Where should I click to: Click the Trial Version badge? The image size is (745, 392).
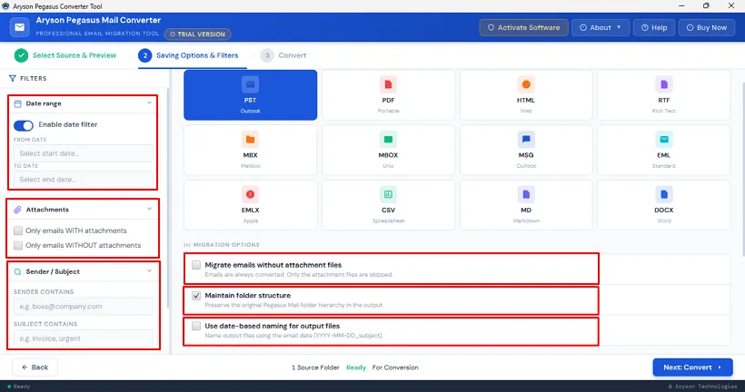coord(198,34)
